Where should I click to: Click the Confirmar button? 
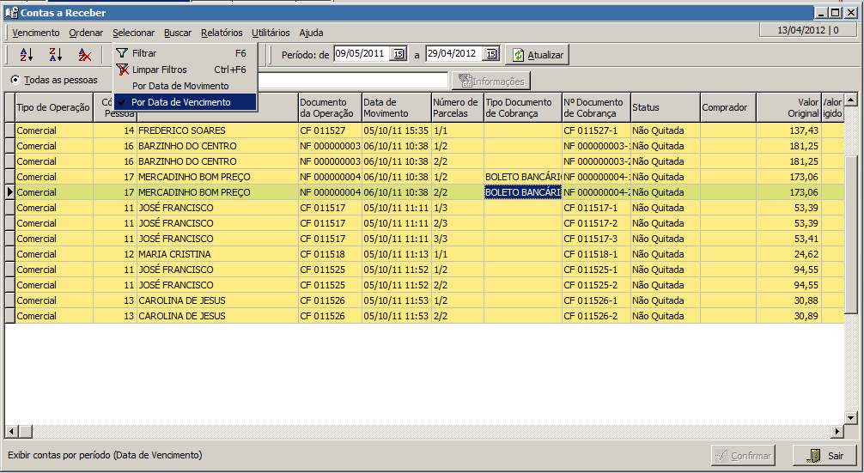(x=743, y=455)
